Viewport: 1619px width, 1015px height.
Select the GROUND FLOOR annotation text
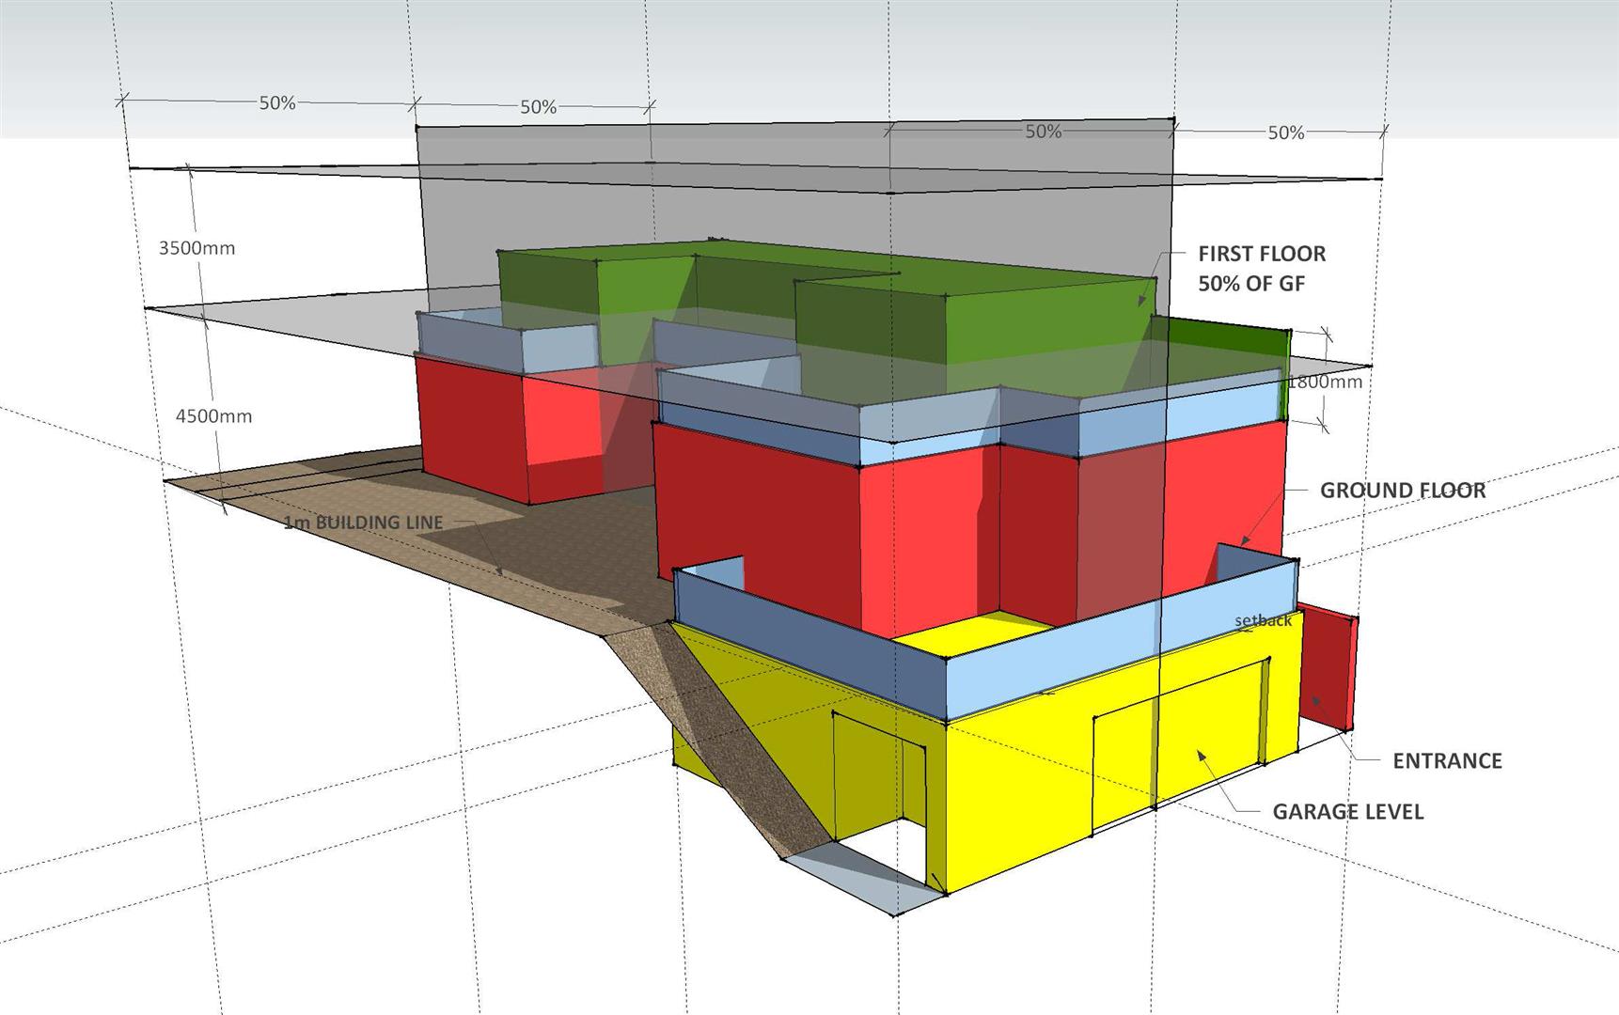[x=1402, y=490]
